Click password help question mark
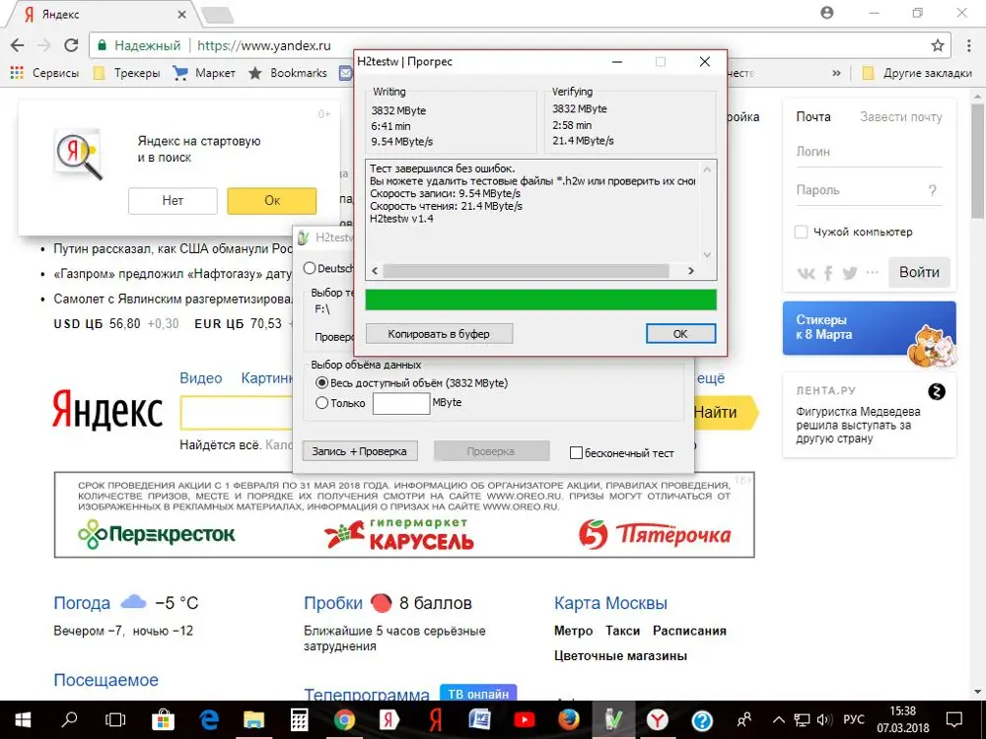 pyautogui.click(x=932, y=190)
